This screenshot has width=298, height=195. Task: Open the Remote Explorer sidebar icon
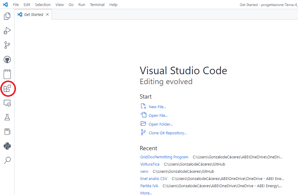(x=7, y=103)
